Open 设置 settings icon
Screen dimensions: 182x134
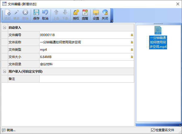pos(96,15)
